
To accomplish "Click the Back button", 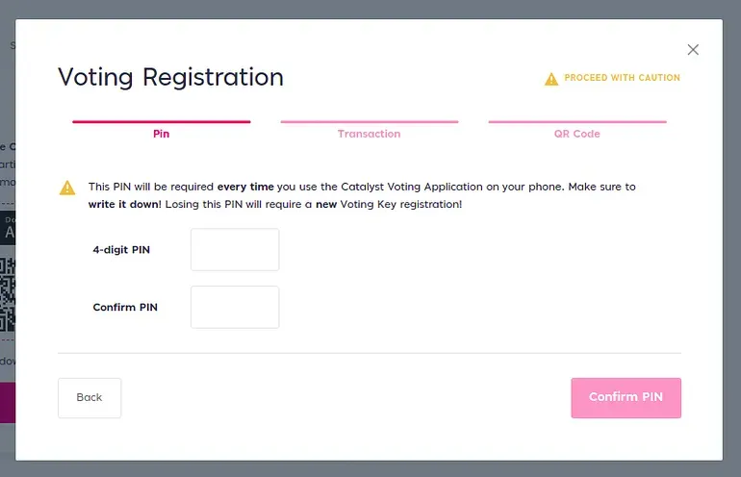I will 89,397.
